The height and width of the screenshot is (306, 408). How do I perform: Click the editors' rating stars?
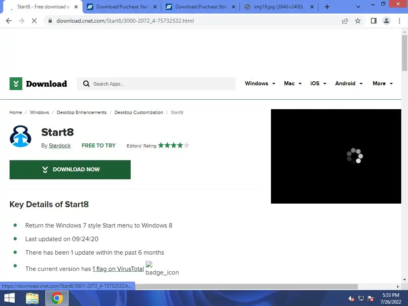[x=174, y=145]
